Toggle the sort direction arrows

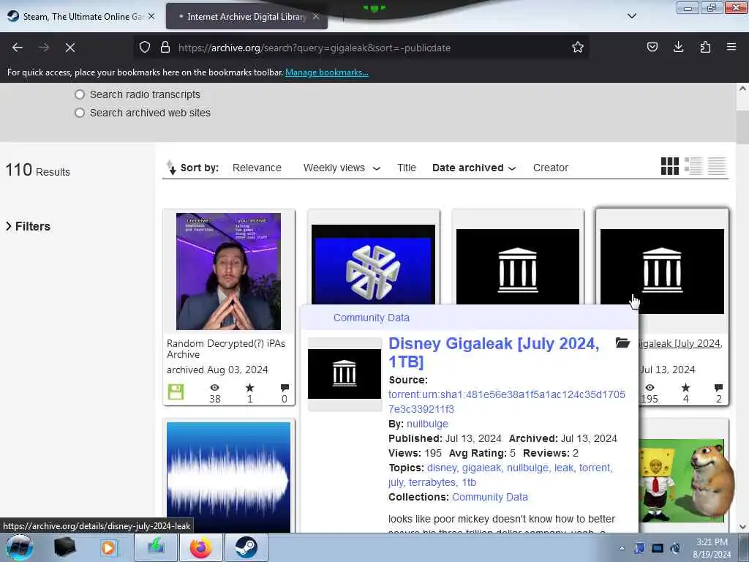tap(170, 168)
